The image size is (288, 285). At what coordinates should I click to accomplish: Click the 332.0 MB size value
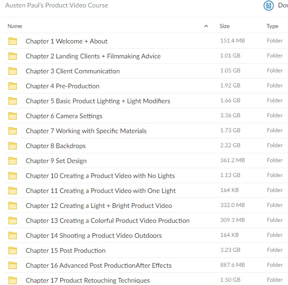(232, 205)
